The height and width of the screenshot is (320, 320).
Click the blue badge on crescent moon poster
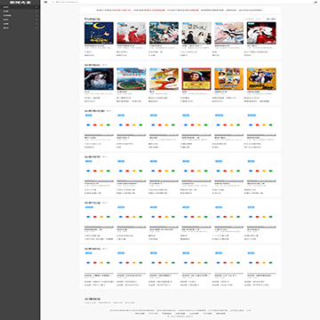(87, 23)
